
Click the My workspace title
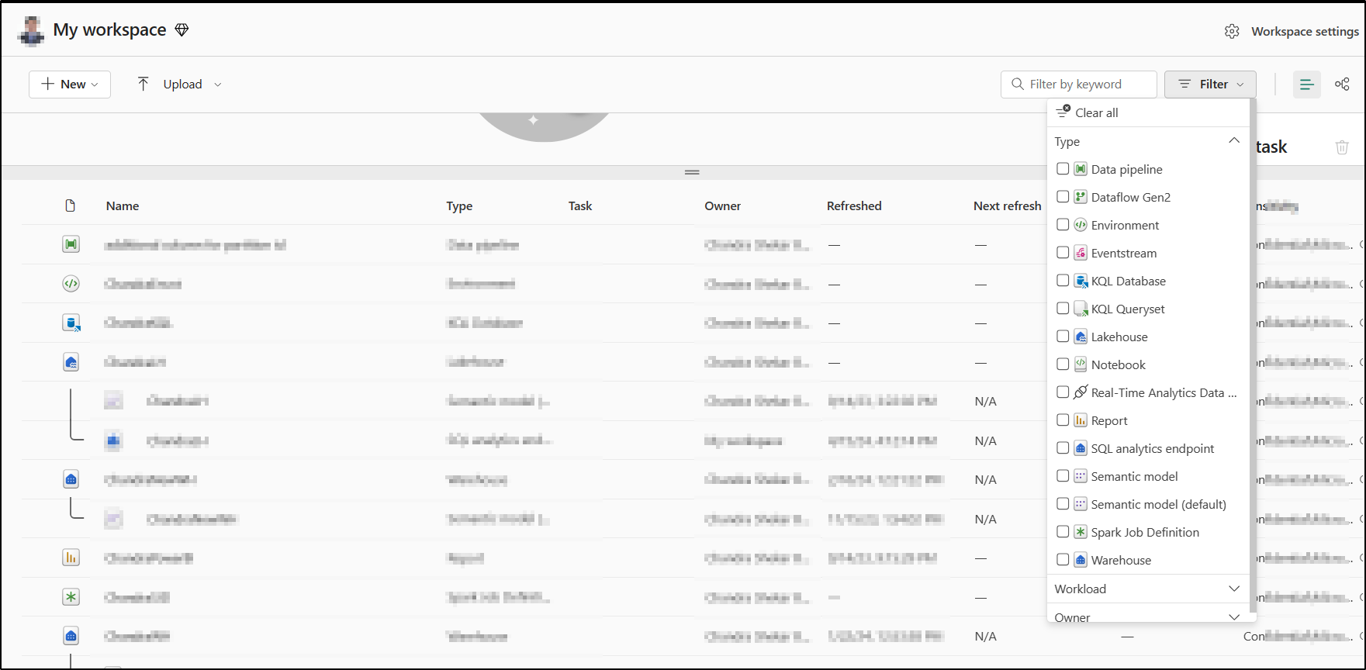(x=109, y=29)
